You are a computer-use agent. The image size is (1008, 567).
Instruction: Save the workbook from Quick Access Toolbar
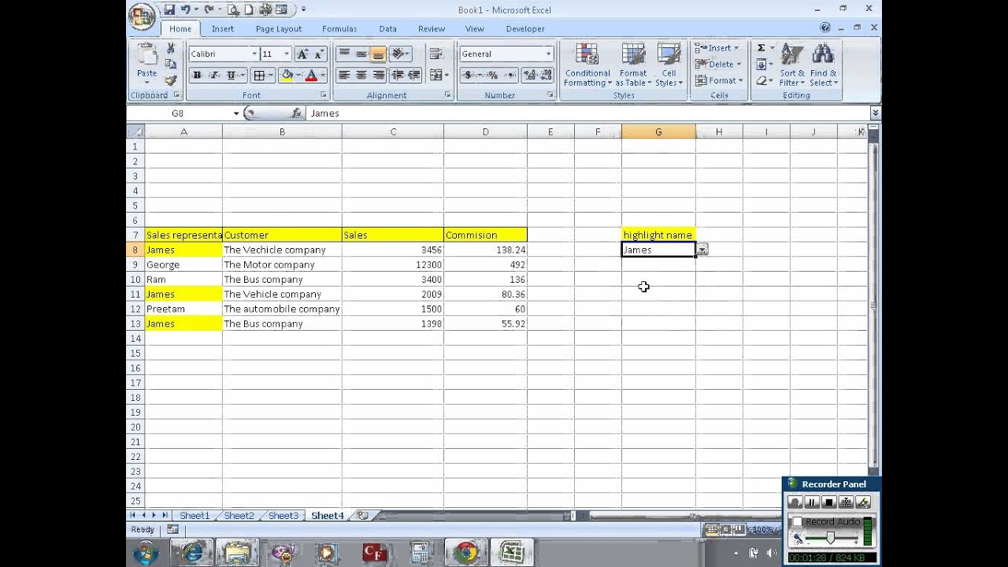pyautogui.click(x=169, y=9)
